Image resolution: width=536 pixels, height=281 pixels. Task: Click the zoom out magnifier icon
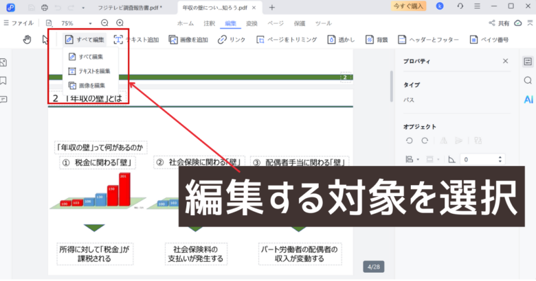pos(104,23)
